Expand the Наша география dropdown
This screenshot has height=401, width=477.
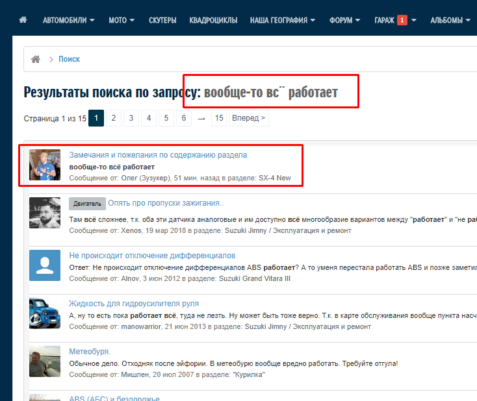283,20
